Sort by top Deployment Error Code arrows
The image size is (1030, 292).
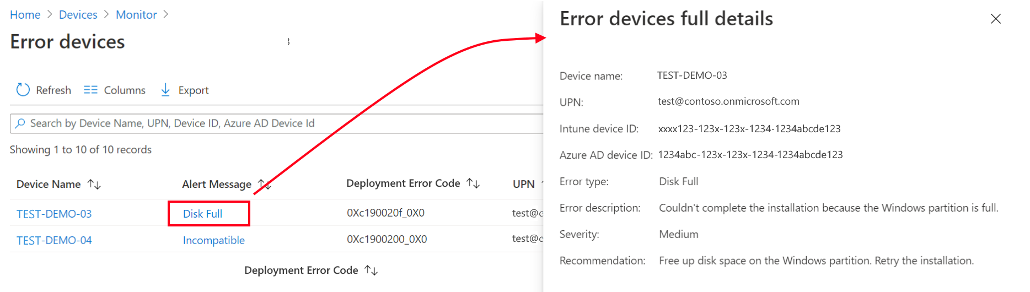(473, 183)
